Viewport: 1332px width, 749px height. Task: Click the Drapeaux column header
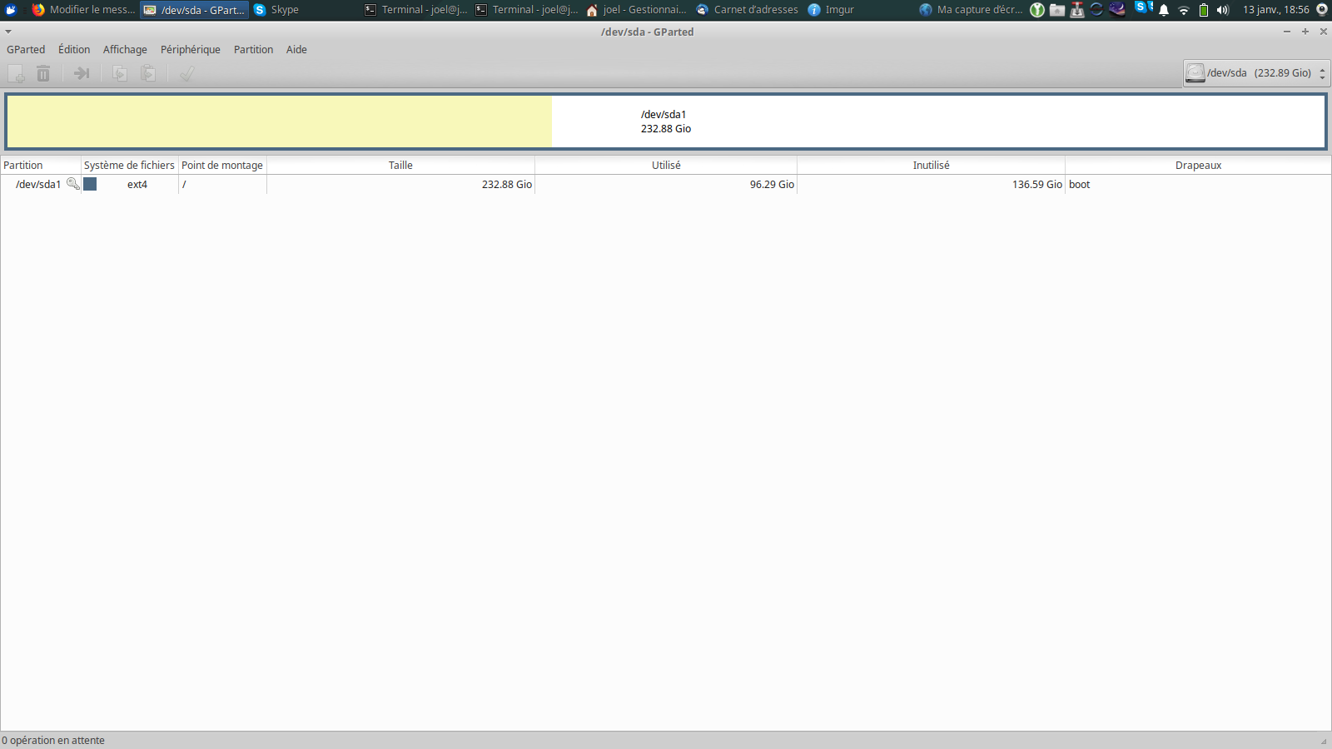point(1198,165)
